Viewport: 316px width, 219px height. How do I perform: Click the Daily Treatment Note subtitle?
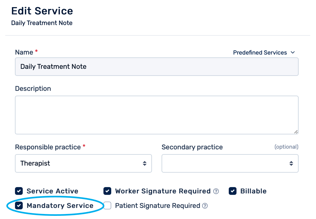click(x=42, y=23)
